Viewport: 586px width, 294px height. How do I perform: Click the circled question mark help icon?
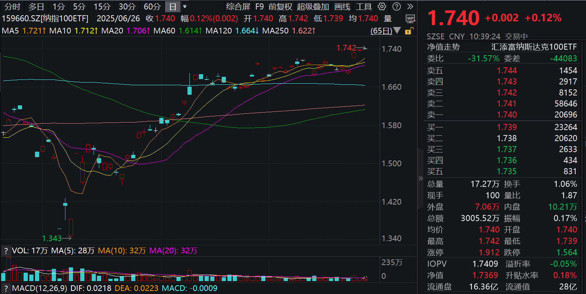[x=396, y=6]
